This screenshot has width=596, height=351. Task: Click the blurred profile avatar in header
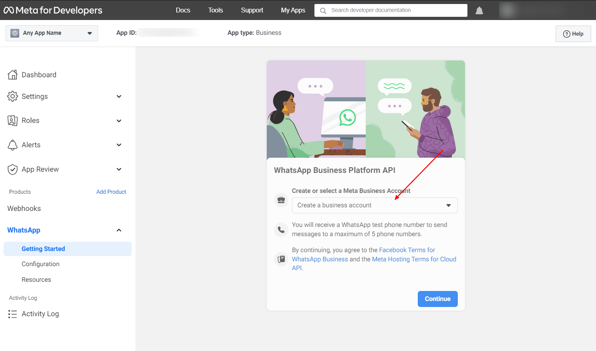click(508, 10)
